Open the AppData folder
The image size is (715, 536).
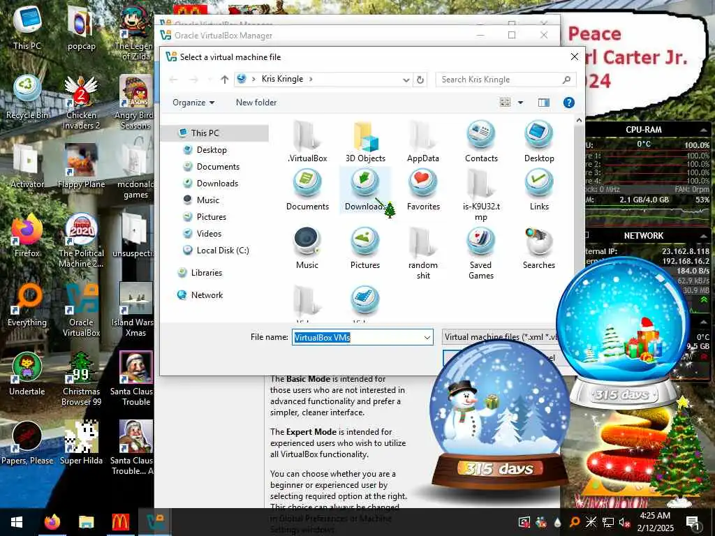(x=423, y=141)
